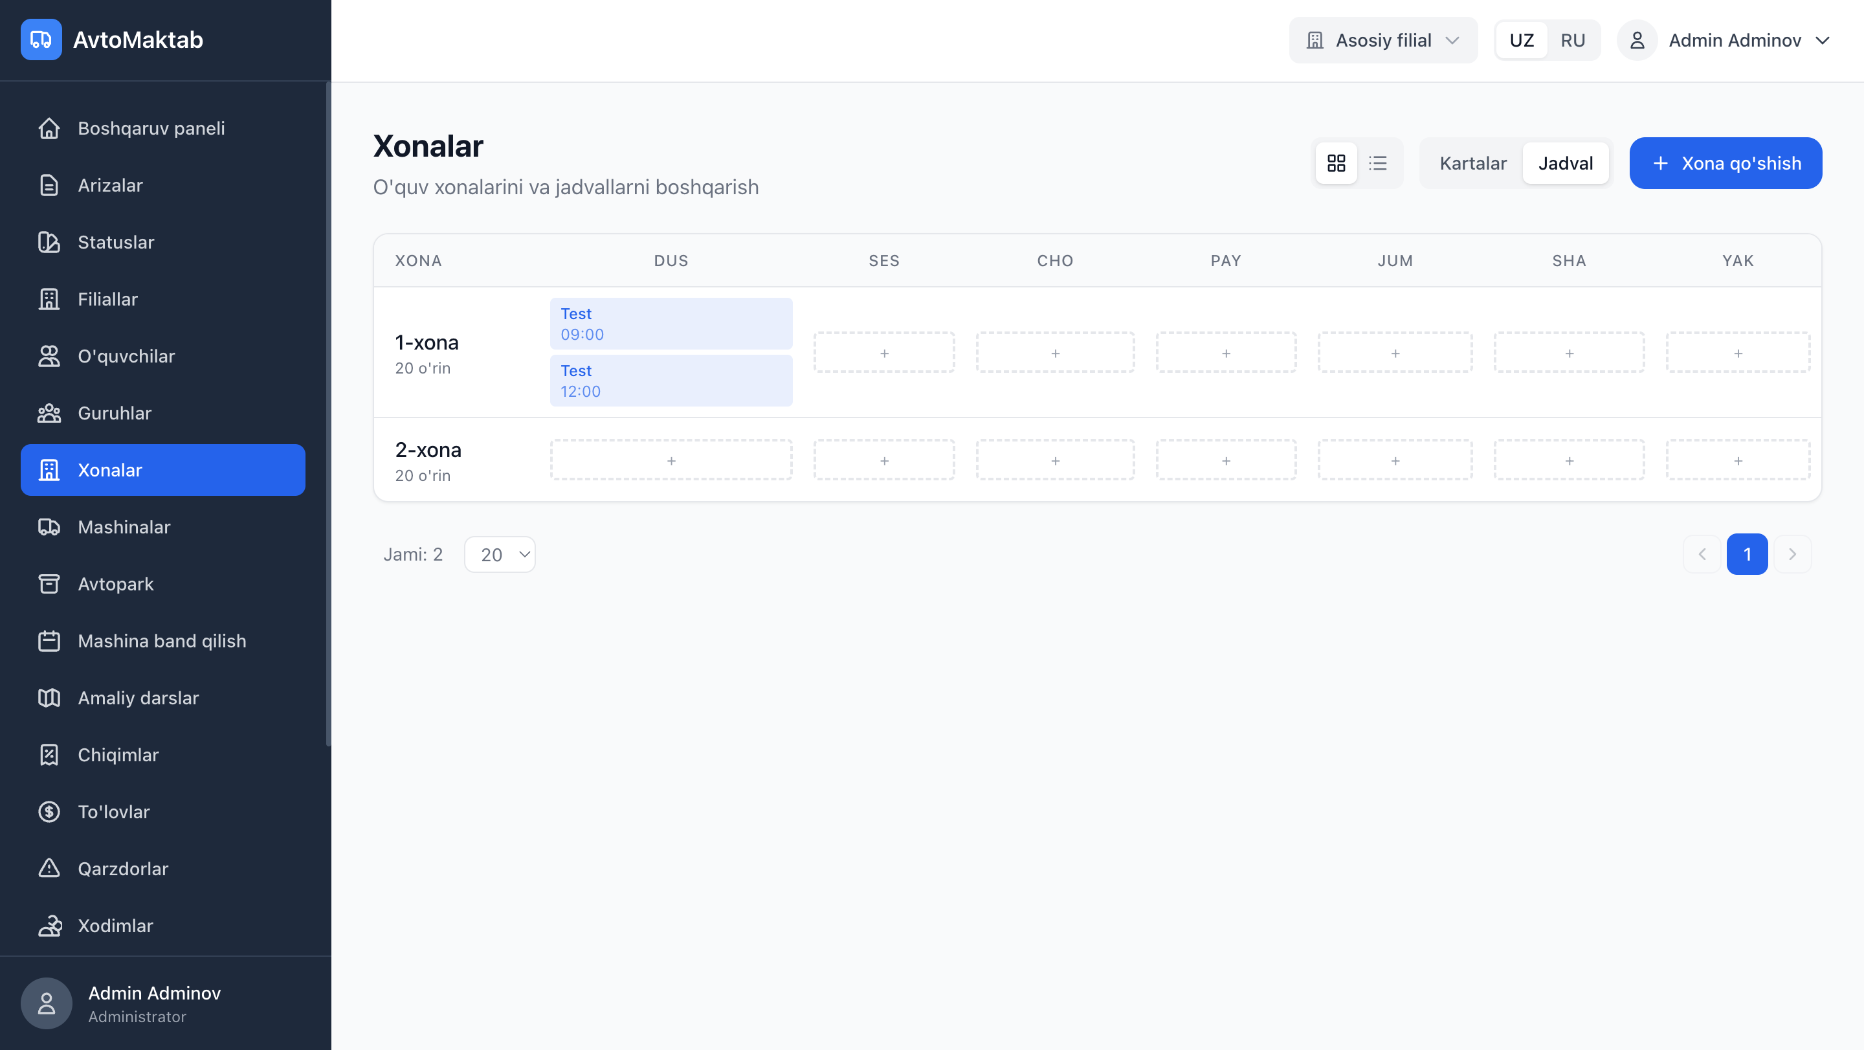The width and height of the screenshot is (1864, 1050).
Task: Switch language to UZ
Action: point(1521,39)
